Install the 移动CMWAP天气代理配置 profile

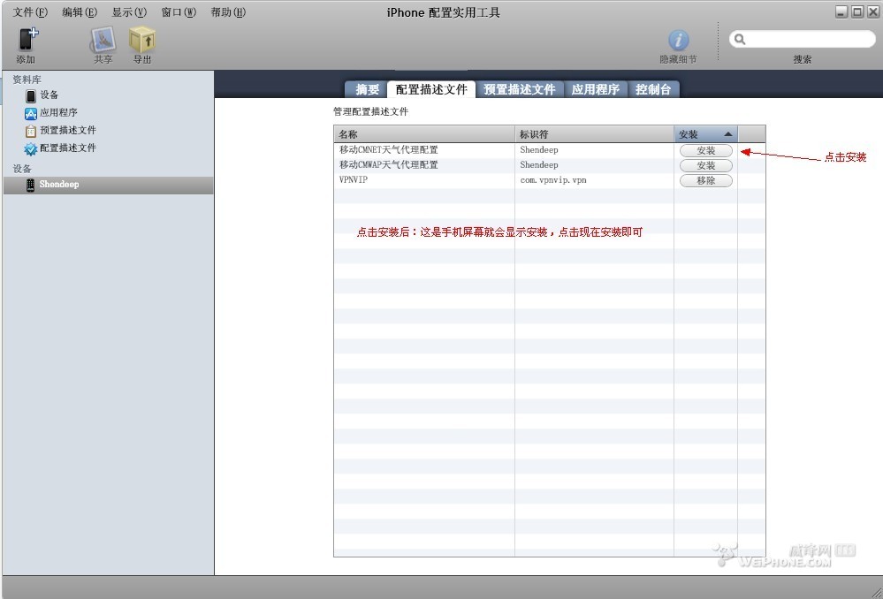point(706,166)
